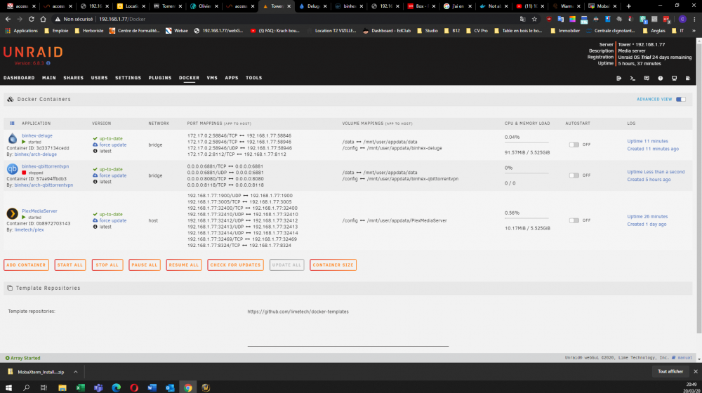Click force update for binhex-deluge

113,145
